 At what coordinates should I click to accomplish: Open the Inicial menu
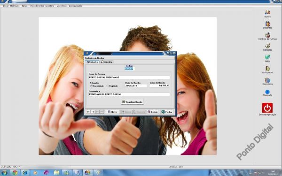pos(6,6)
